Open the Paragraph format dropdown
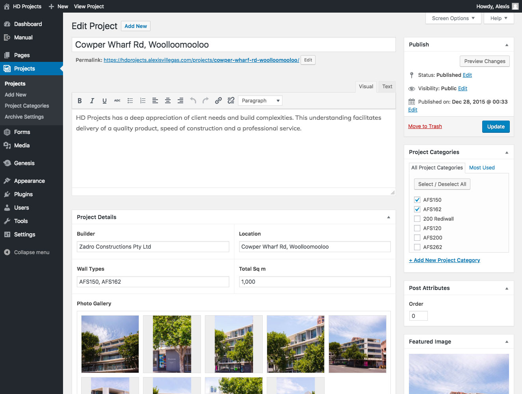Image resolution: width=522 pixels, height=394 pixels. point(260,101)
